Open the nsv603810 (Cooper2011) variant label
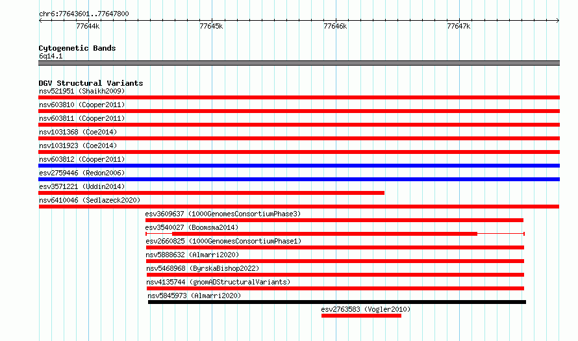This screenshot has height=341, width=578. [x=82, y=105]
